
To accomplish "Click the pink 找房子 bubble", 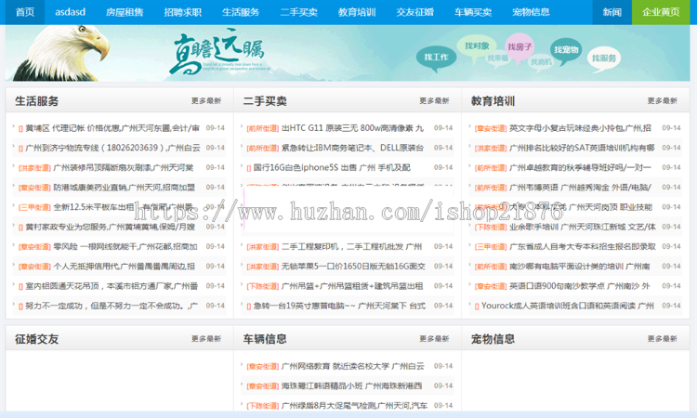I will (x=519, y=47).
